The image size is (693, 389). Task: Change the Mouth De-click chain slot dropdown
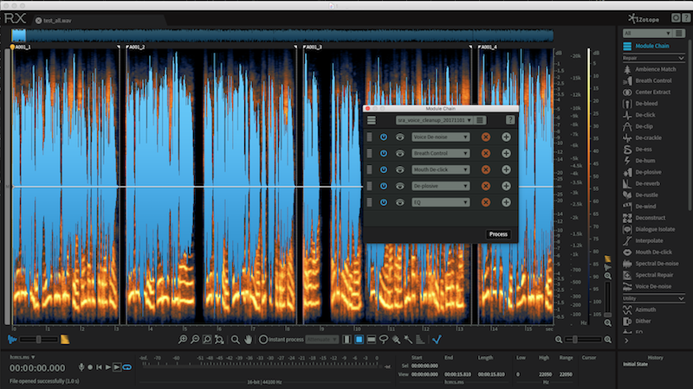(441, 169)
